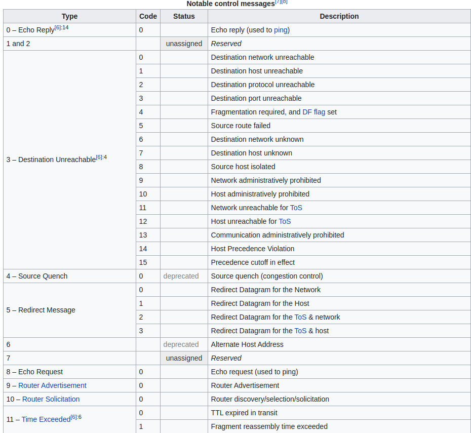Click 'TTL expired in transit' cell
Viewport: 471px width, 433px height.
click(x=339, y=413)
